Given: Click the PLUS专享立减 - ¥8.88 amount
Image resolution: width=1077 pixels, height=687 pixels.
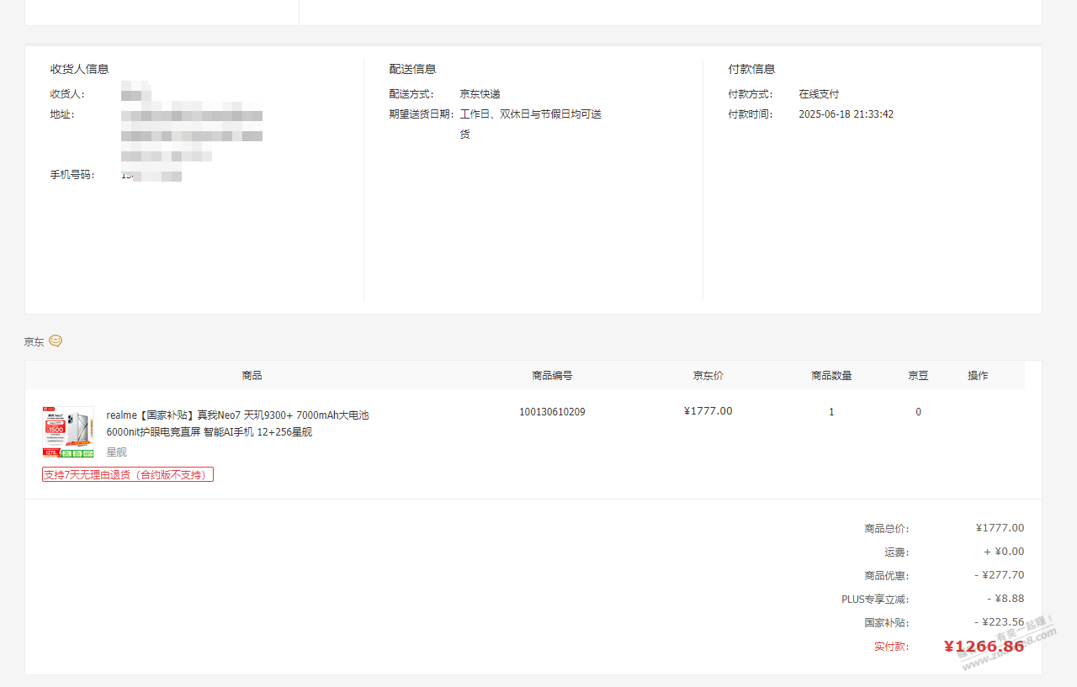Looking at the screenshot, I should click(x=1005, y=599).
